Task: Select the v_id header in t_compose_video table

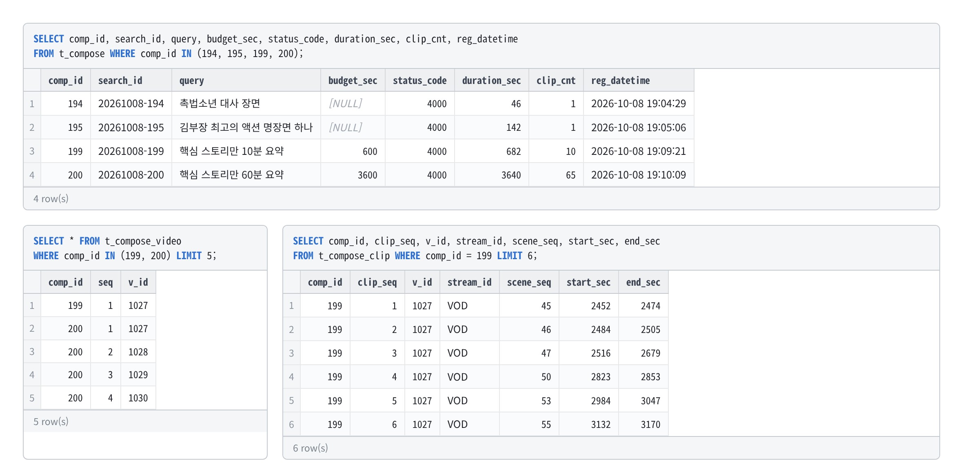Action: 138,282
